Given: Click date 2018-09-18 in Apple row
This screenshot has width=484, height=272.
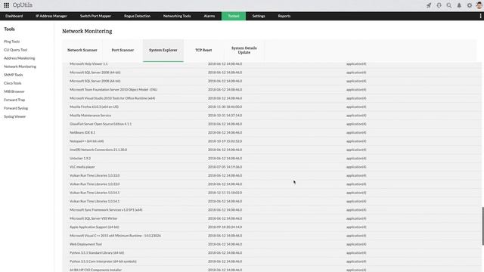Looking at the screenshot, I should [x=225, y=227].
